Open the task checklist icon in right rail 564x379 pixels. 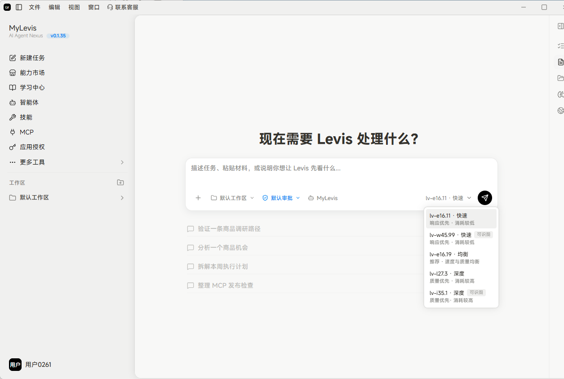tap(560, 46)
